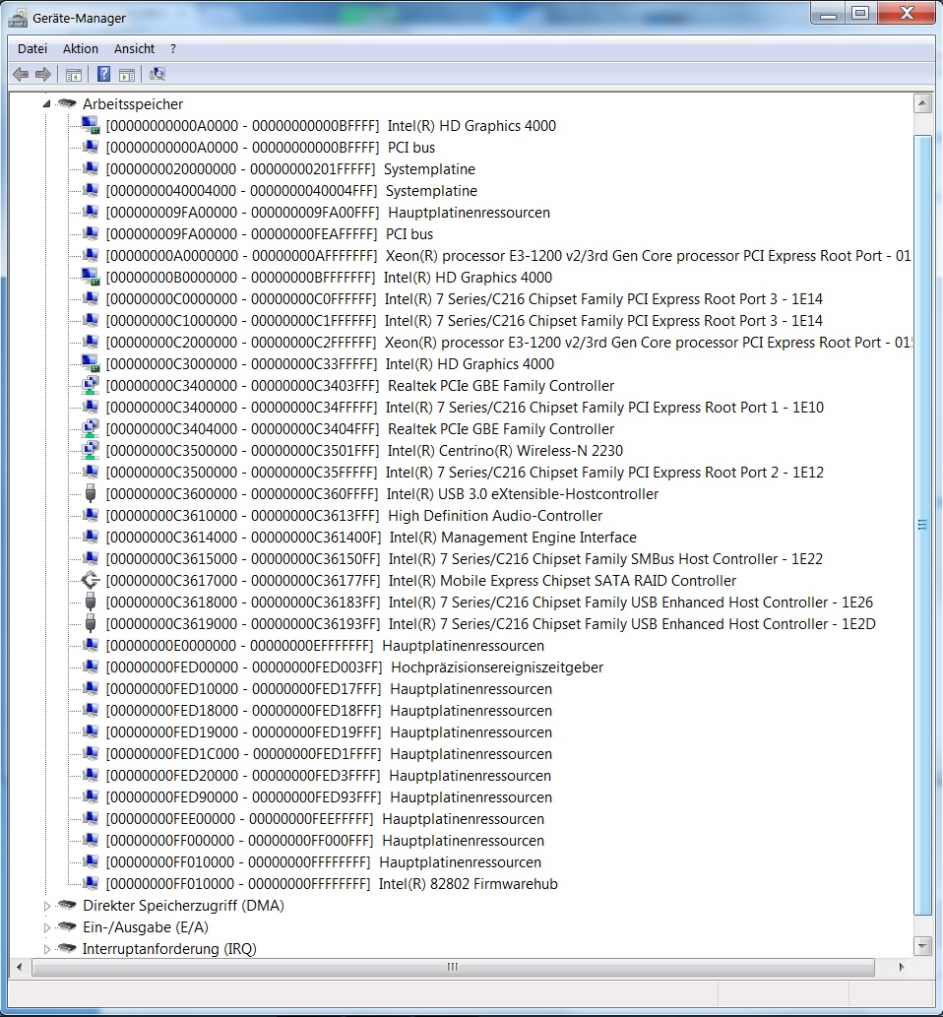This screenshot has height=1017, width=943.
Task: Click the Forward arrow toolbar icon
Action: [x=42, y=75]
